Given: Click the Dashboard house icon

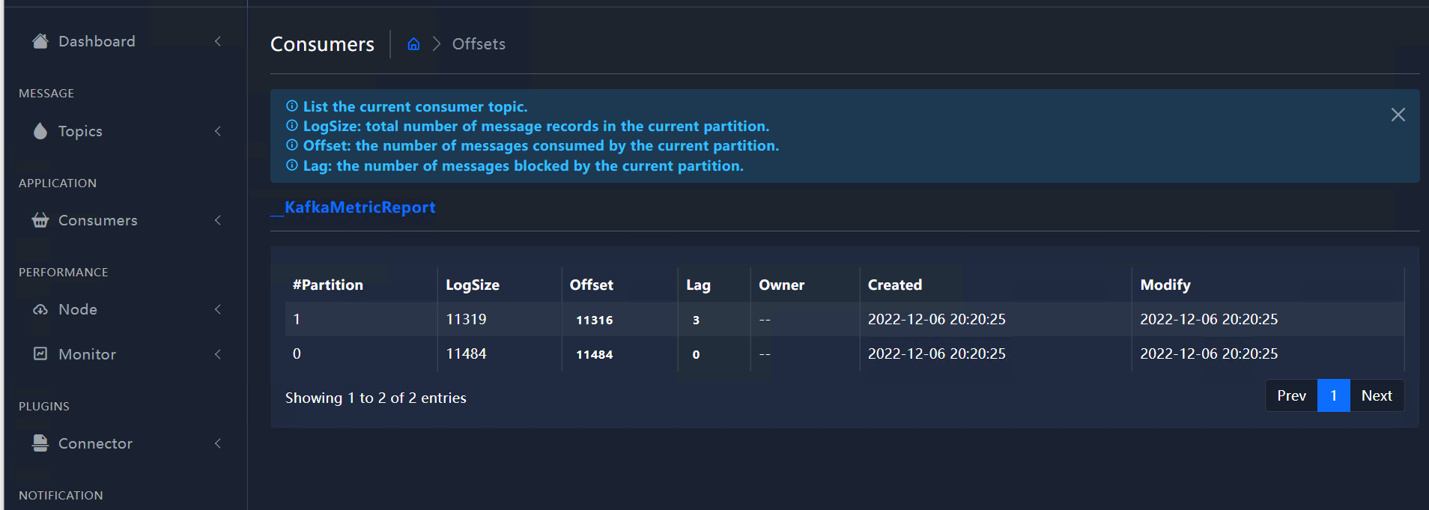Looking at the screenshot, I should point(40,41).
